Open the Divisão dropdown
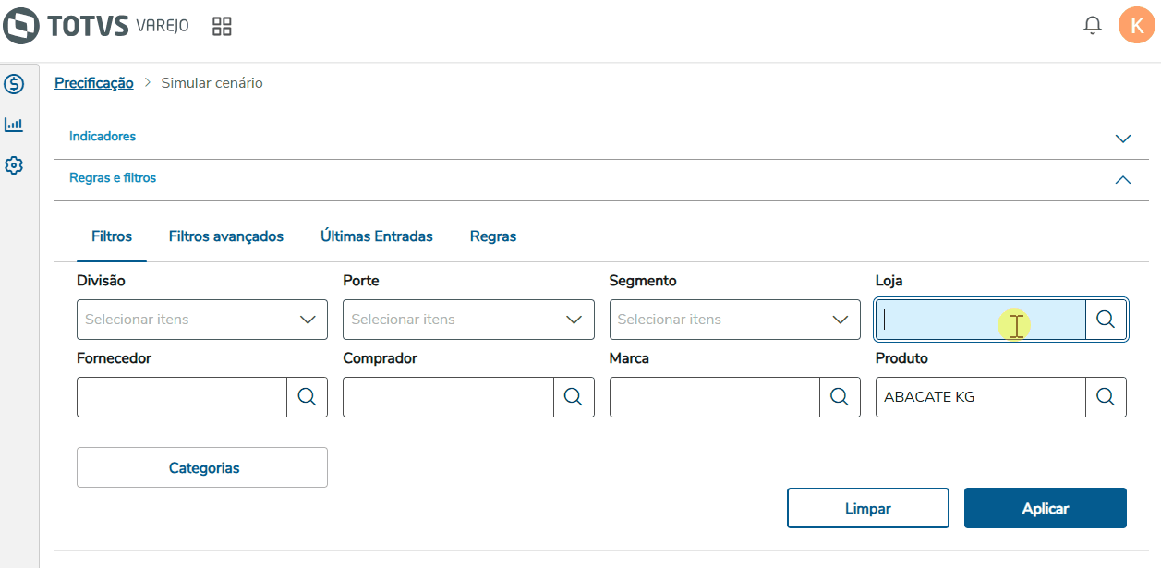Image resolution: width=1161 pixels, height=568 pixels. pyautogui.click(x=202, y=320)
